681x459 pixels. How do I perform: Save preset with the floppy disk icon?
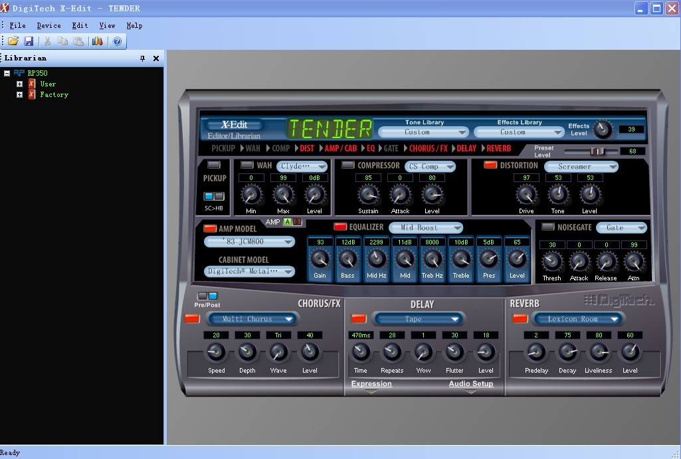29,41
